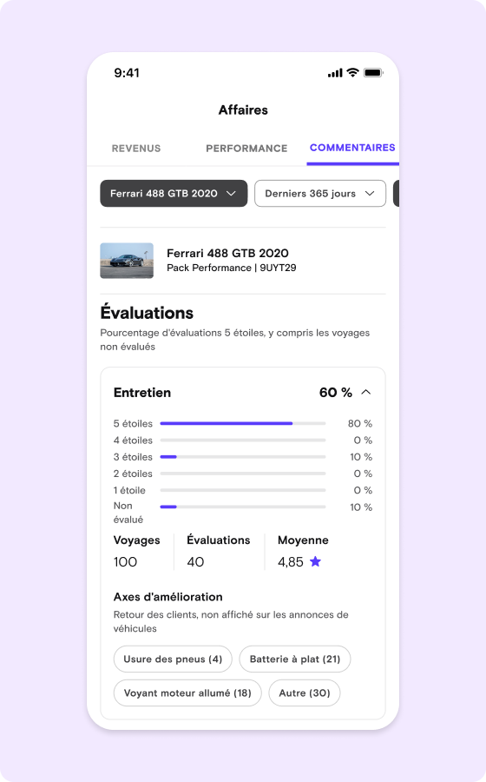Select the COMMENTAIRES tab
The image size is (486, 782).
point(352,148)
